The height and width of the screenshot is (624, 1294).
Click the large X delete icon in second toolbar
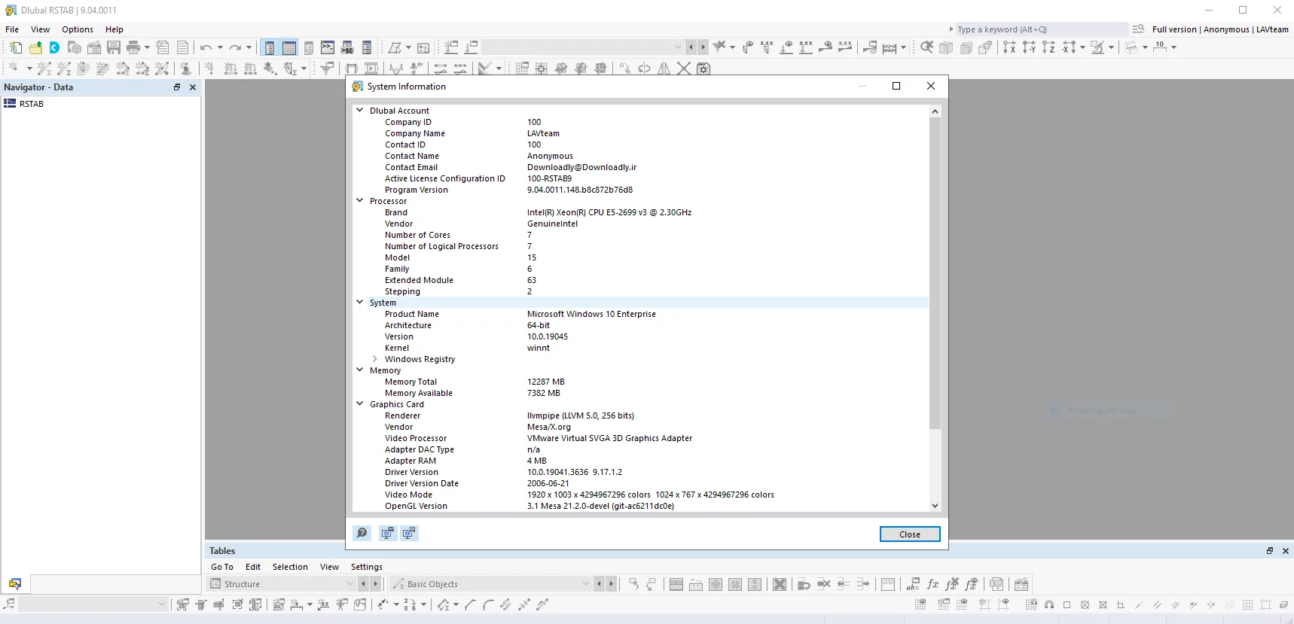[684, 68]
